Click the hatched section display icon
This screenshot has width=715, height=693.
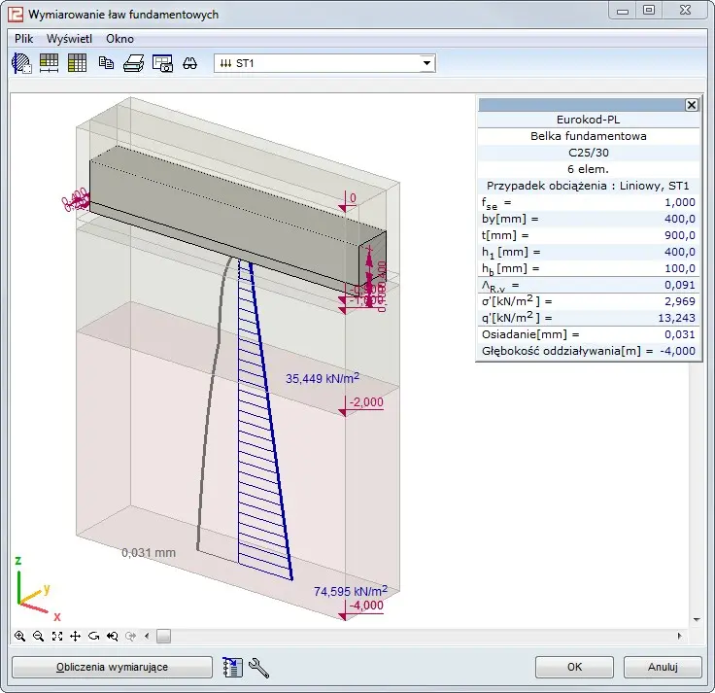pos(21,63)
